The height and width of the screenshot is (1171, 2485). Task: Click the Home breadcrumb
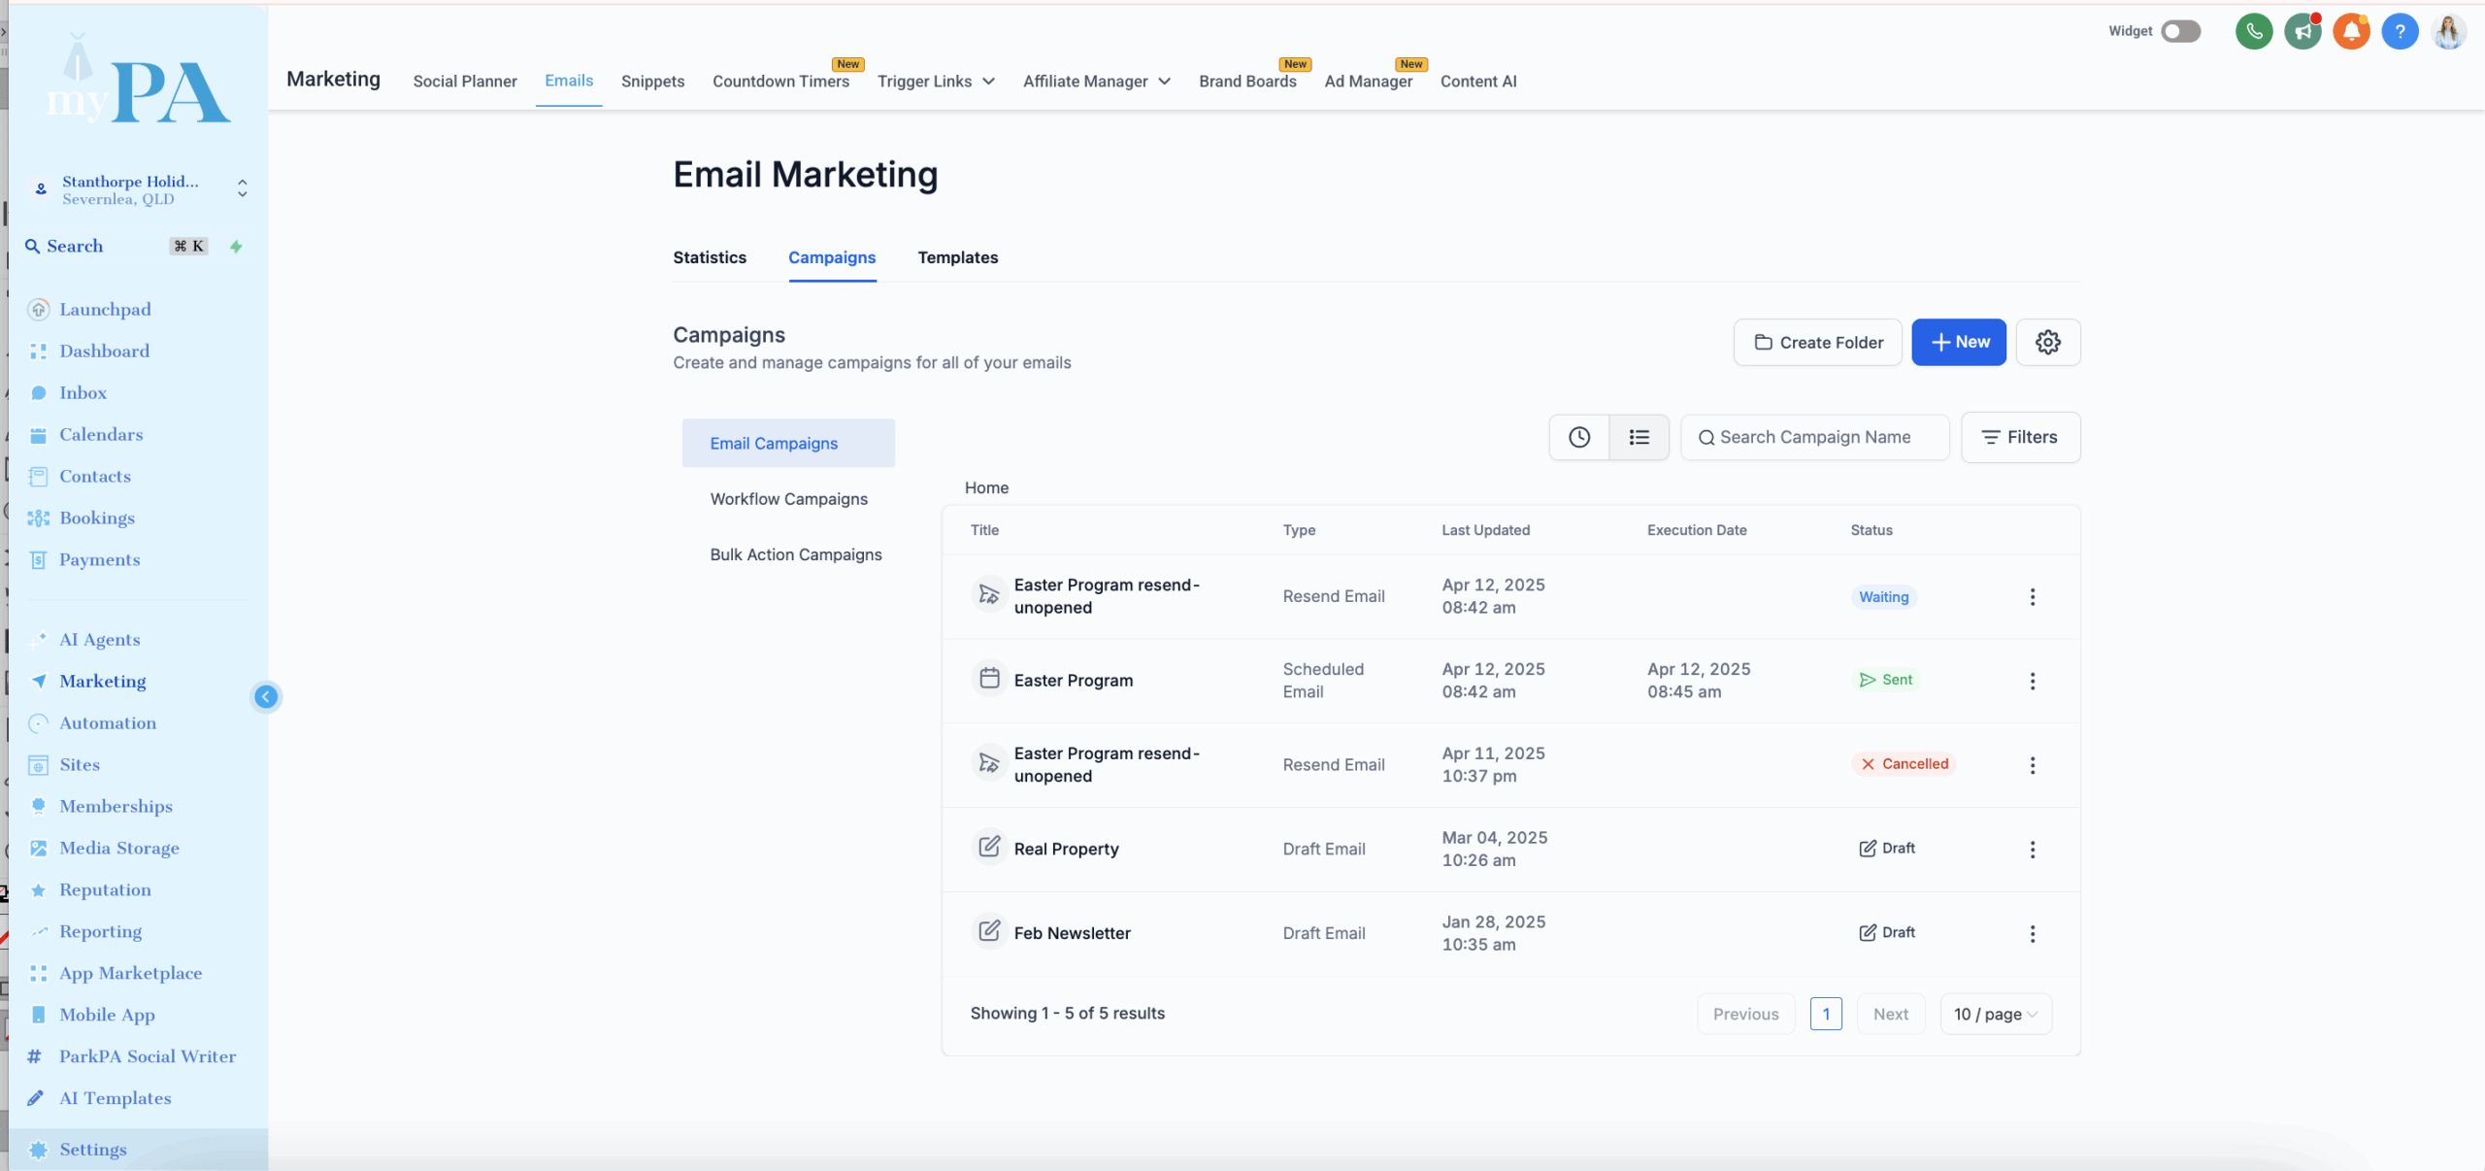click(986, 487)
